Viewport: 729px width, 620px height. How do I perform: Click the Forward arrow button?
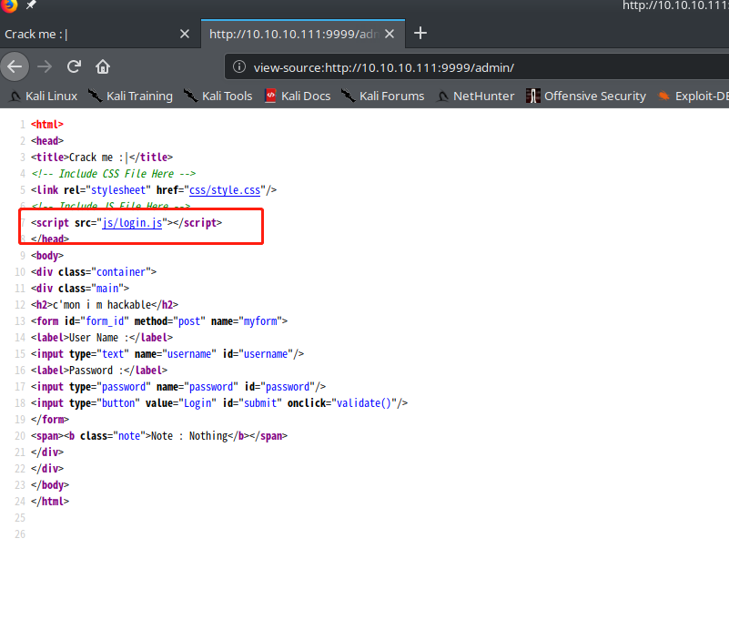45,67
